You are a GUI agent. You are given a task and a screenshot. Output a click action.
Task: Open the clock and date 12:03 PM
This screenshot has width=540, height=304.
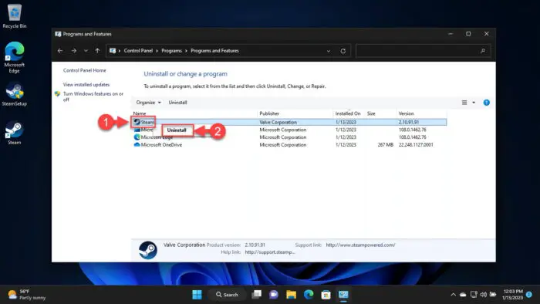[x=512, y=295]
